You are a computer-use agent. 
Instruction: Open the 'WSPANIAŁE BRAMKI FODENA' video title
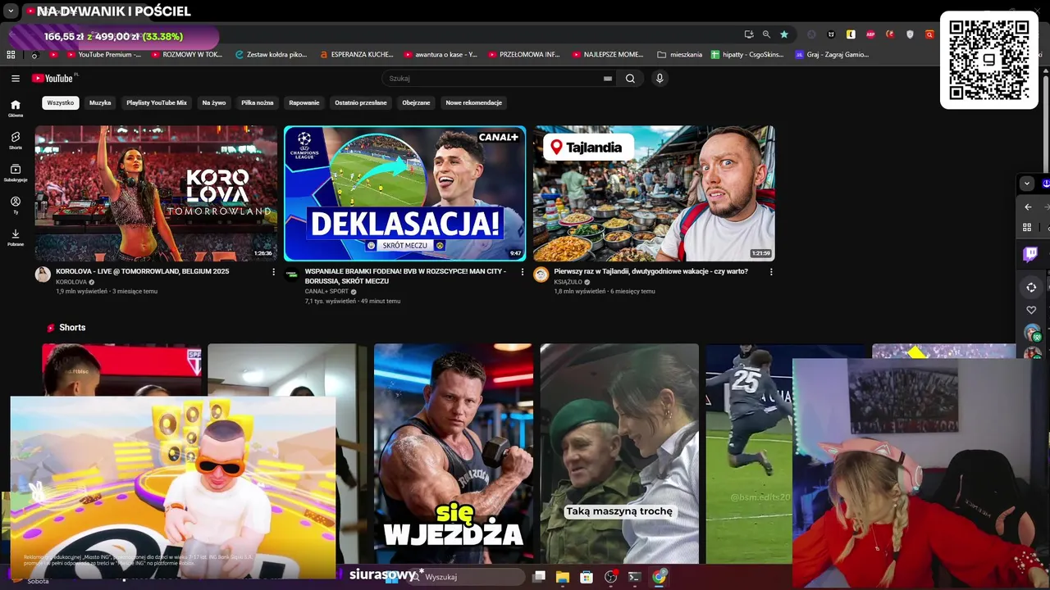click(405, 276)
